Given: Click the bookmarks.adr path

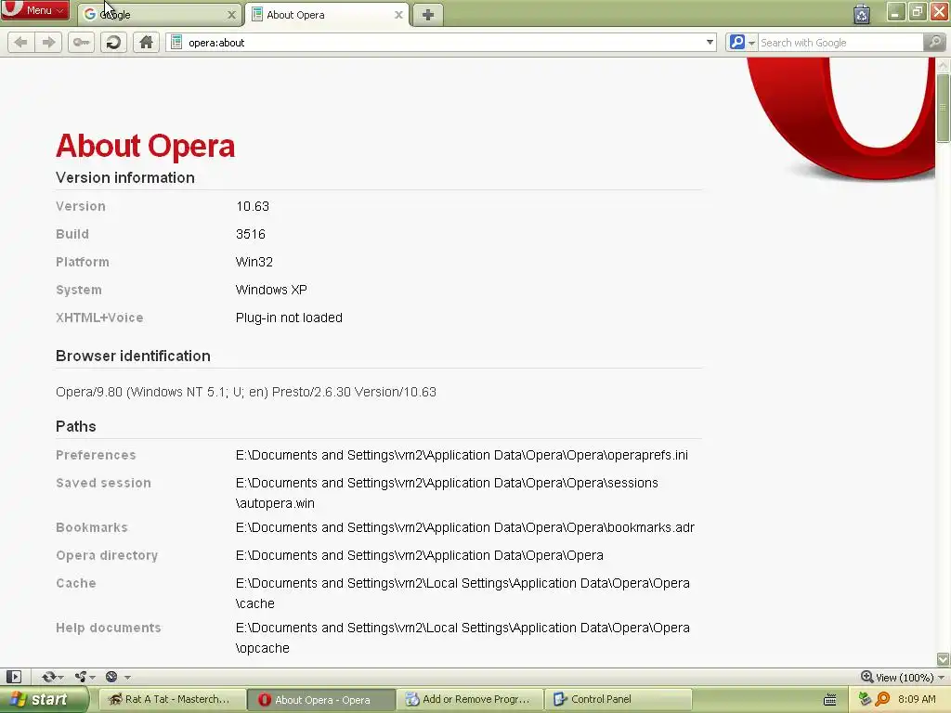Looking at the screenshot, I should (465, 527).
